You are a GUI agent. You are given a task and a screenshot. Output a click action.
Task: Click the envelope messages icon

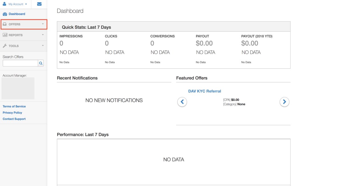click(x=39, y=4)
